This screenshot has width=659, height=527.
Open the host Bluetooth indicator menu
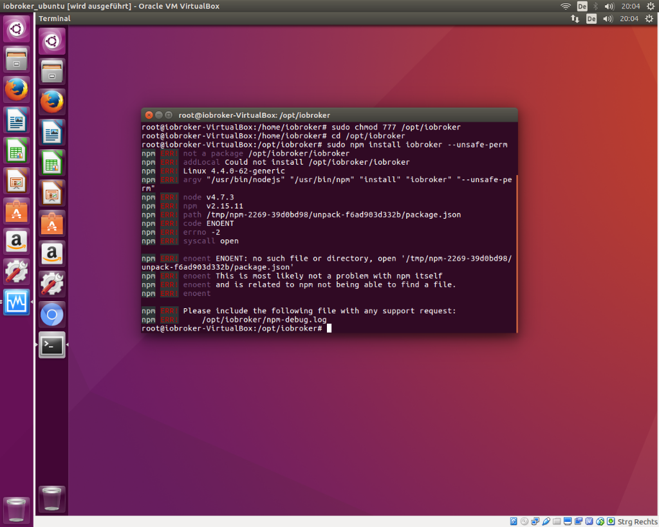(x=595, y=6)
